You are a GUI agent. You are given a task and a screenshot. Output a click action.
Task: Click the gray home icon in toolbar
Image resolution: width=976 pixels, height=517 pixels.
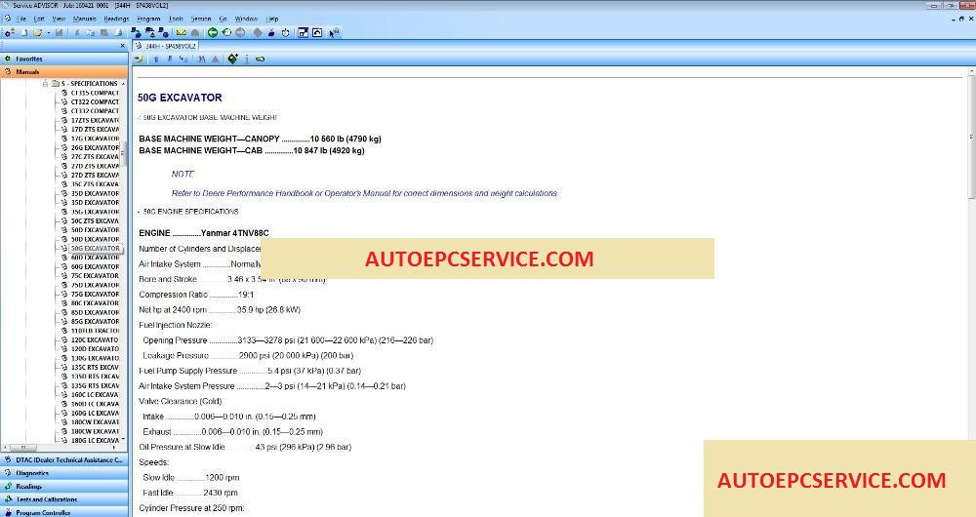tap(194, 33)
